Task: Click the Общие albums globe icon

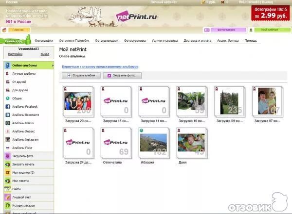Action: pyautogui.click(x=8, y=99)
